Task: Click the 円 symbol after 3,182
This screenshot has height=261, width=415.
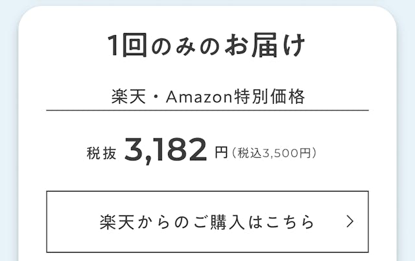Action: coord(221,153)
